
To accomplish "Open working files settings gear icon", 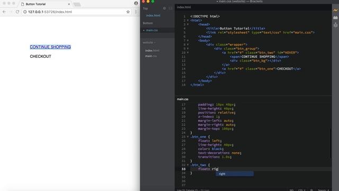I will [164, 8].
